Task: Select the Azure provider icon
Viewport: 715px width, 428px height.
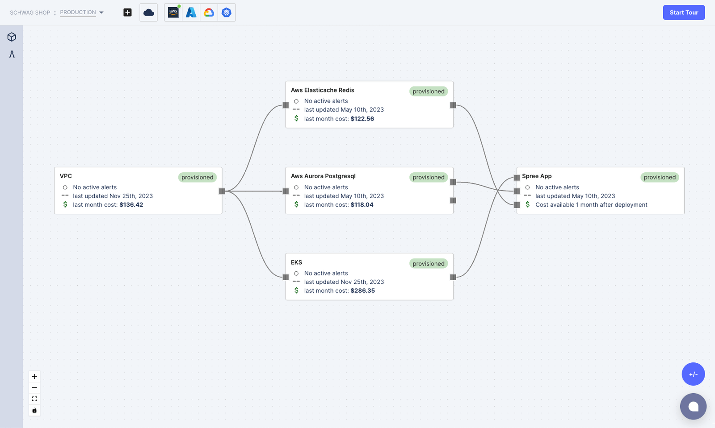Action: (x=191, y=12)
